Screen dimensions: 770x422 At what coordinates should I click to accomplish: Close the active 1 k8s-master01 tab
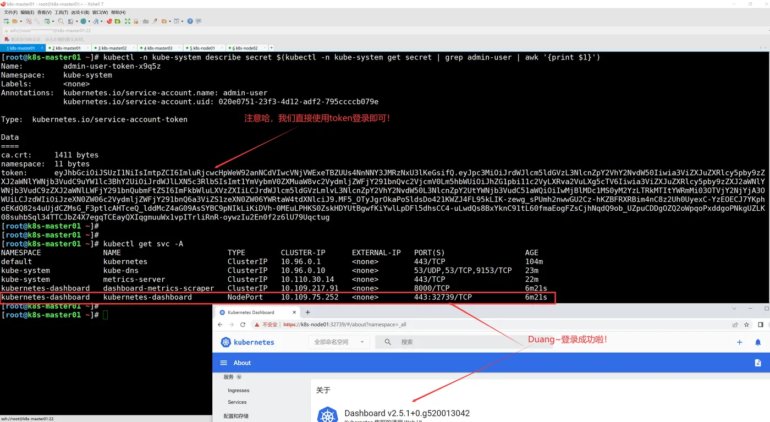tap(42, 48)
